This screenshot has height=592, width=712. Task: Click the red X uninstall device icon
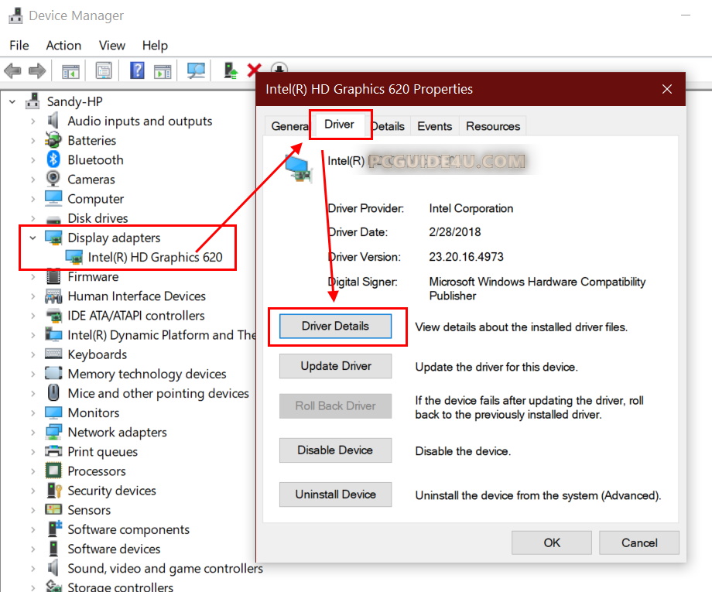[254, 71]
